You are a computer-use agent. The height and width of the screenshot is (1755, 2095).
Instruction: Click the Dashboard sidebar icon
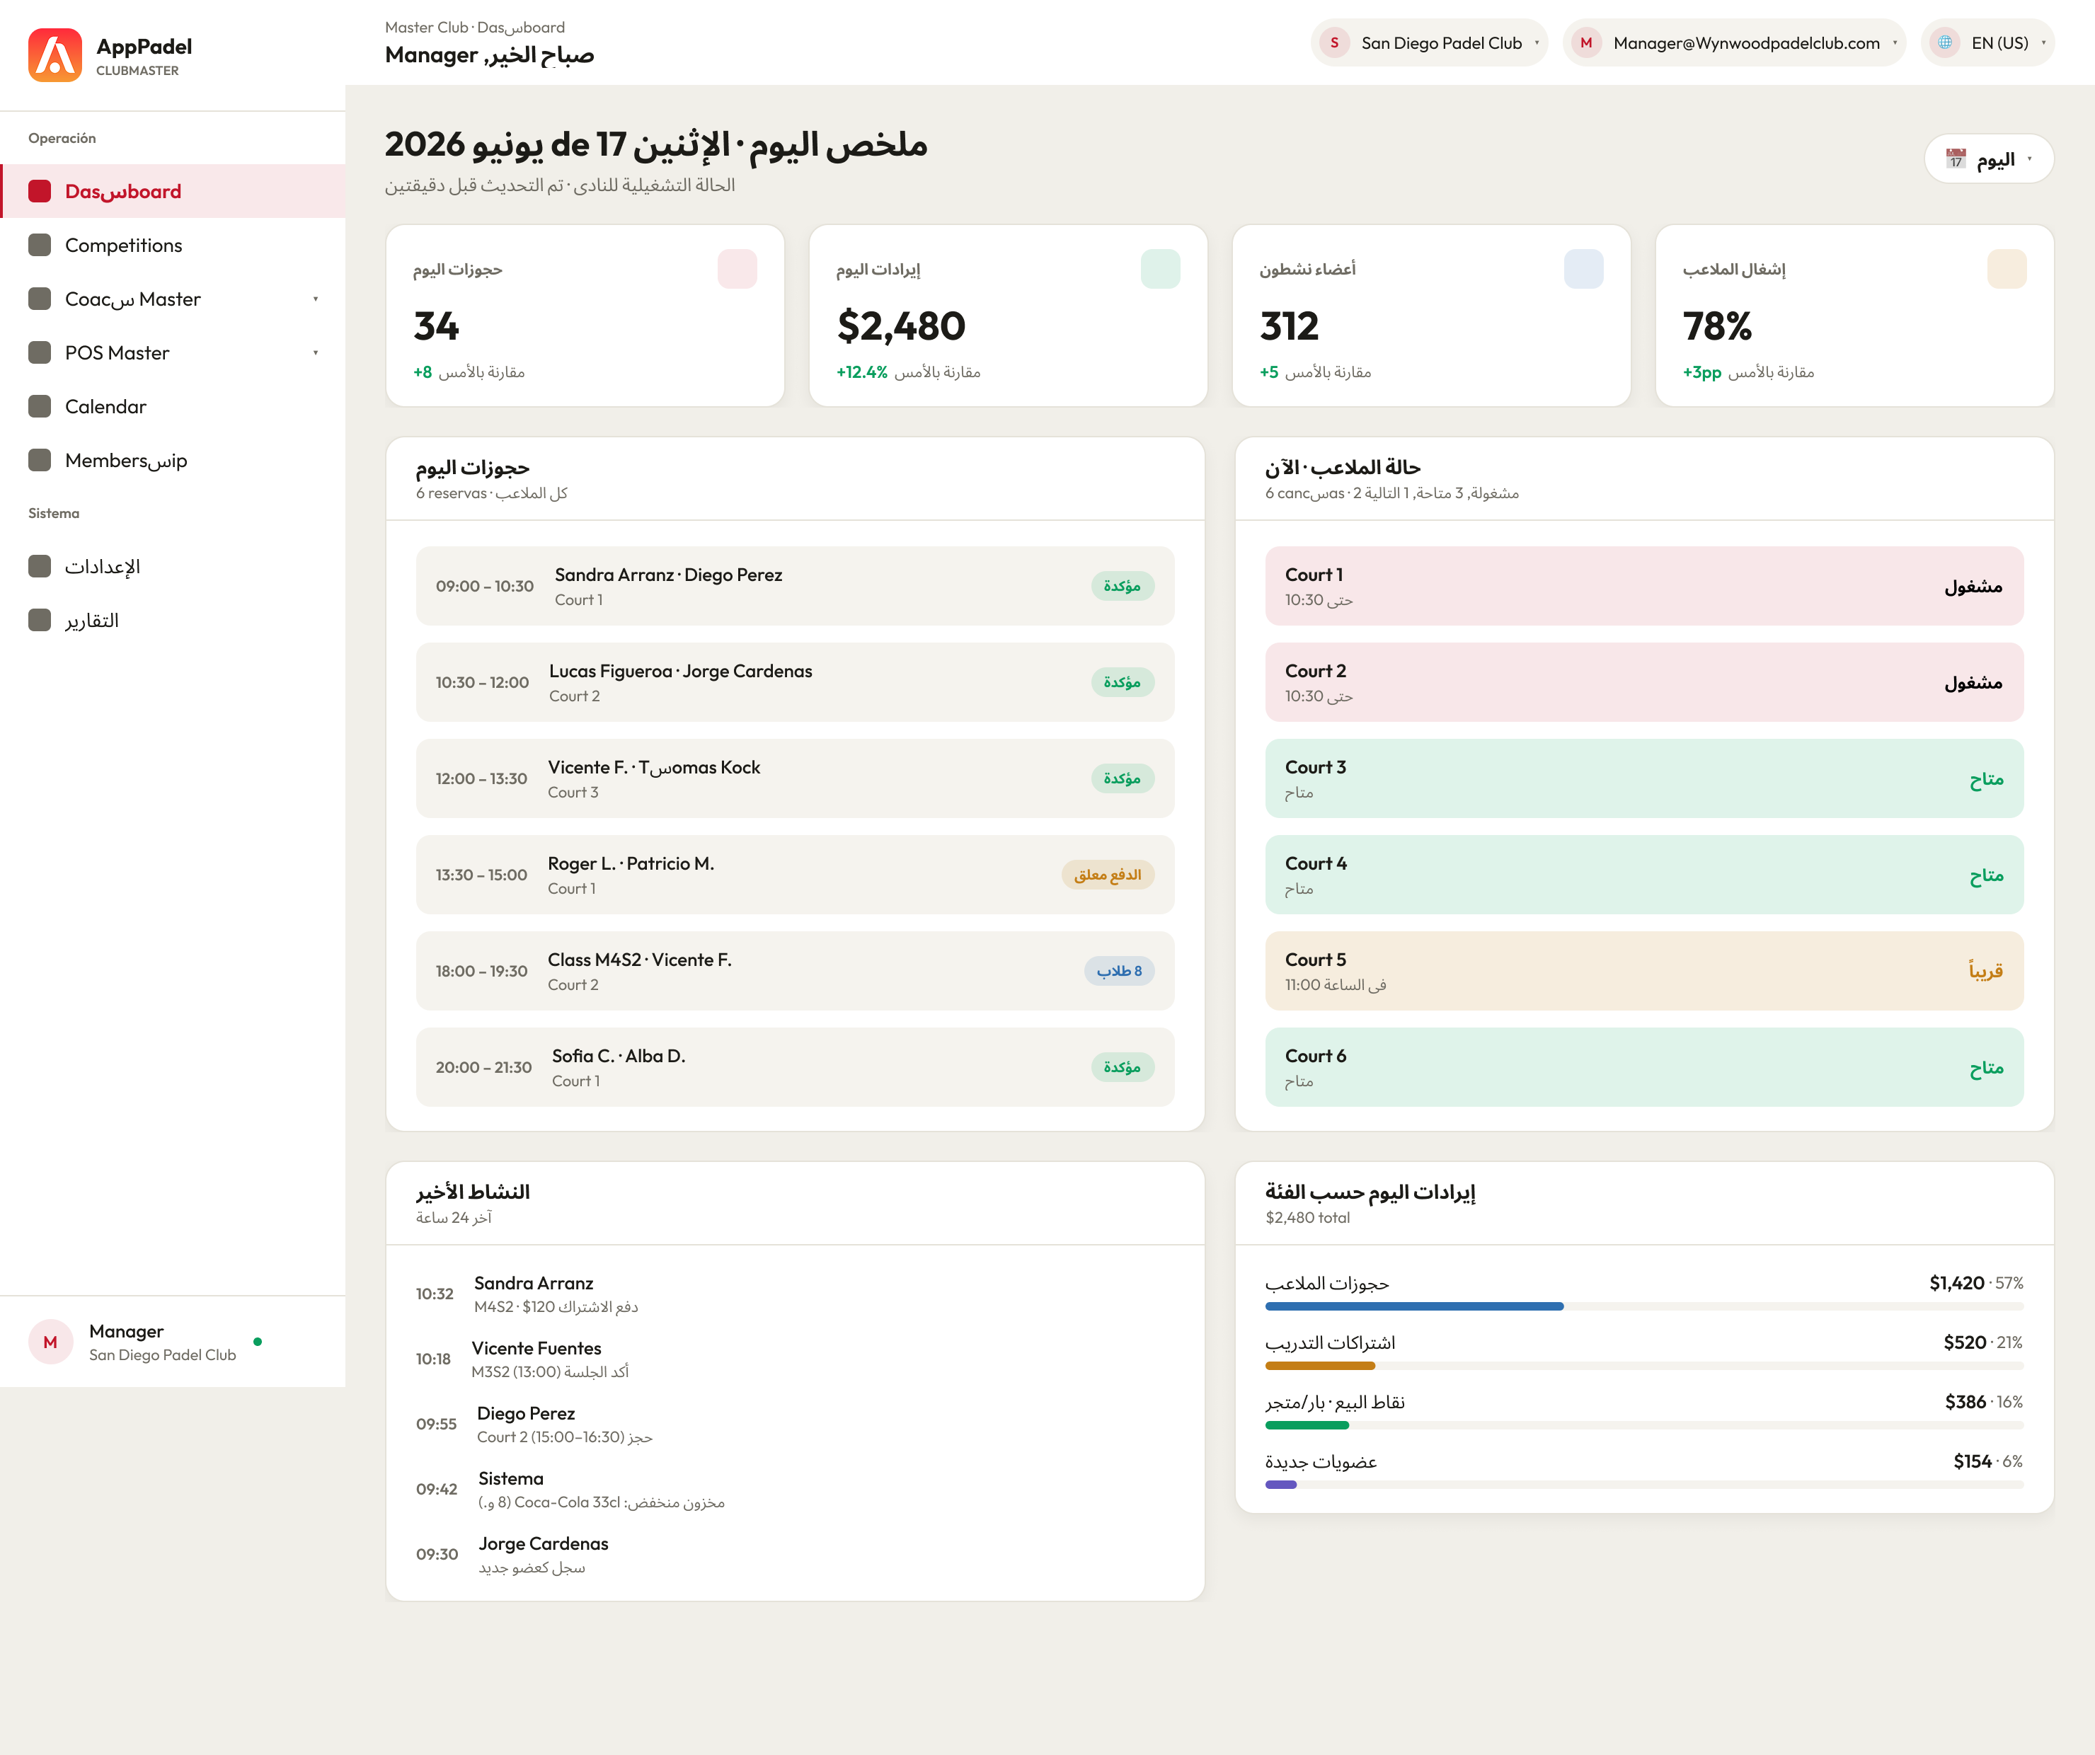40,192
